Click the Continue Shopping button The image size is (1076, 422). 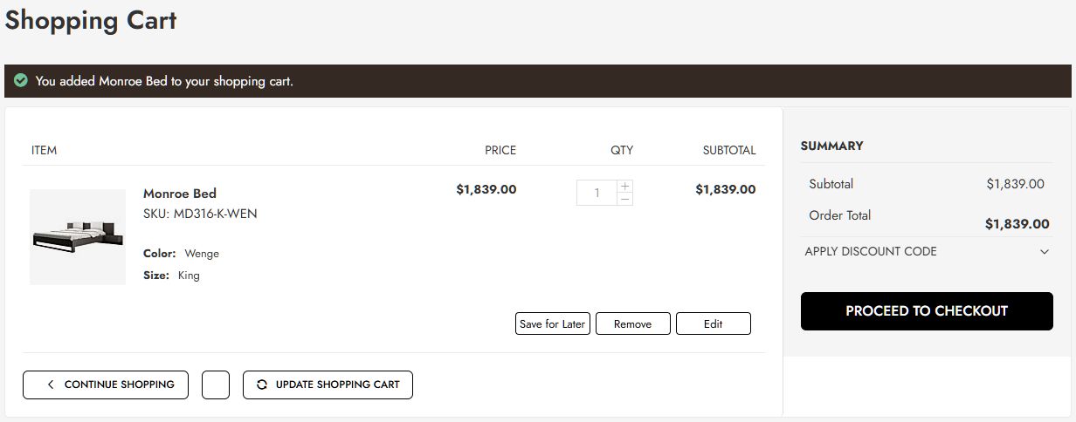(x=106, y=385)
